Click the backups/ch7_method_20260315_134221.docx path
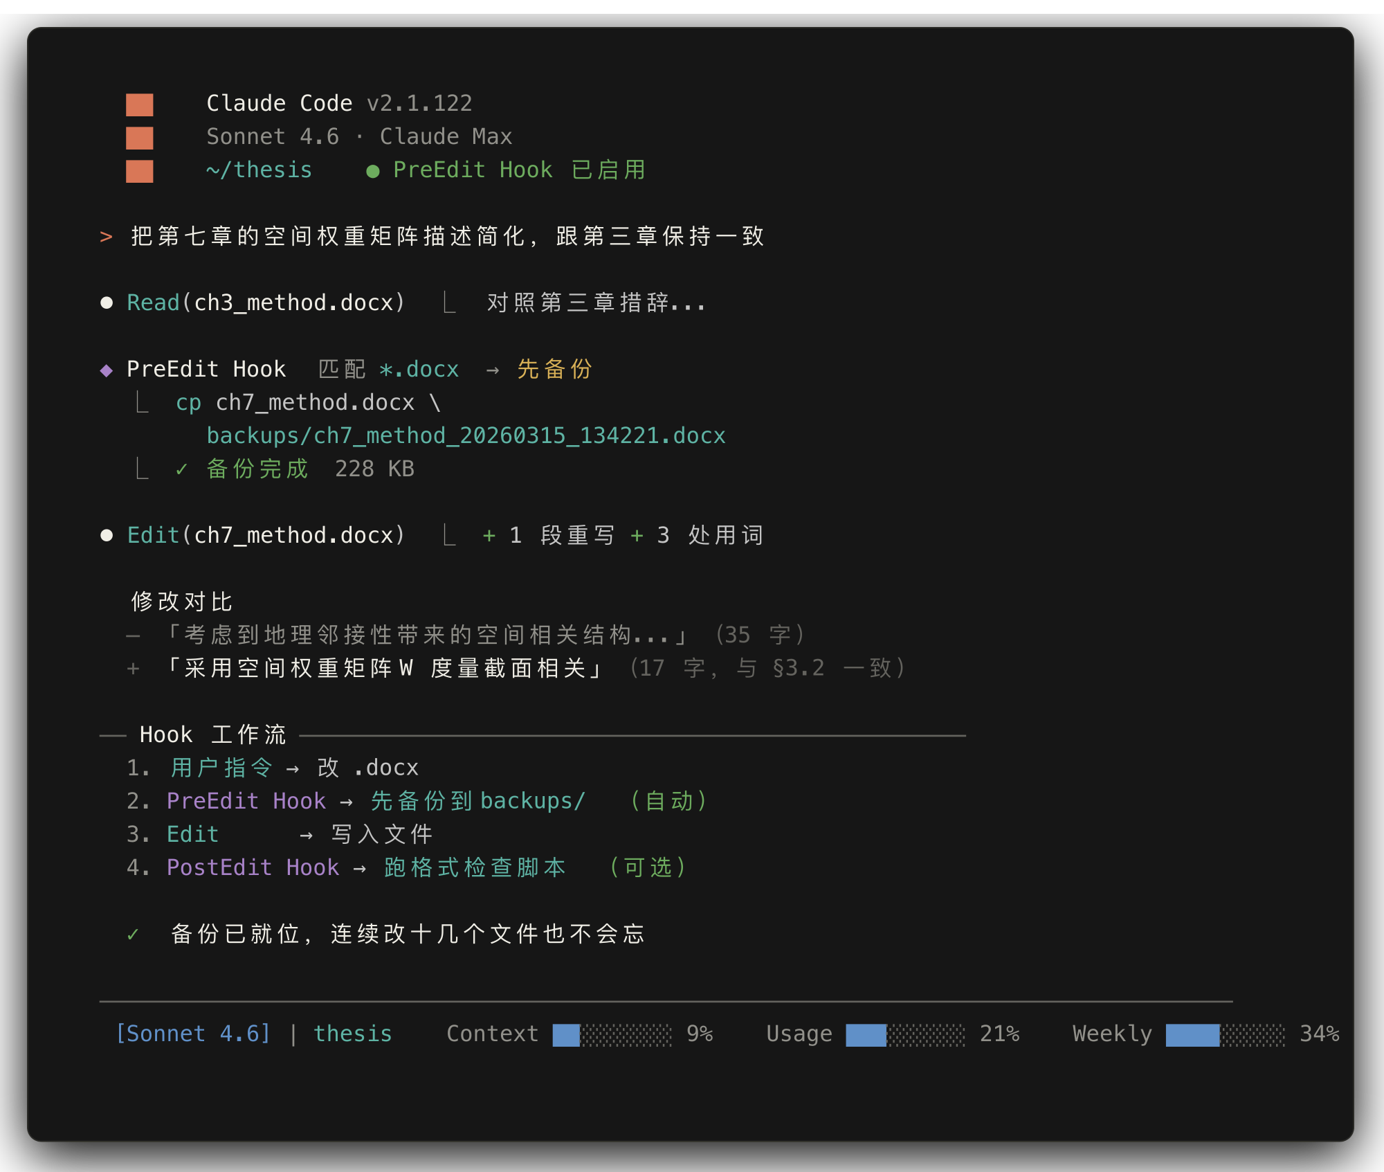 [x=466, y=435]
